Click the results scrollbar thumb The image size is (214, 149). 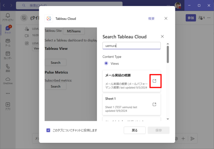(168, 54)
